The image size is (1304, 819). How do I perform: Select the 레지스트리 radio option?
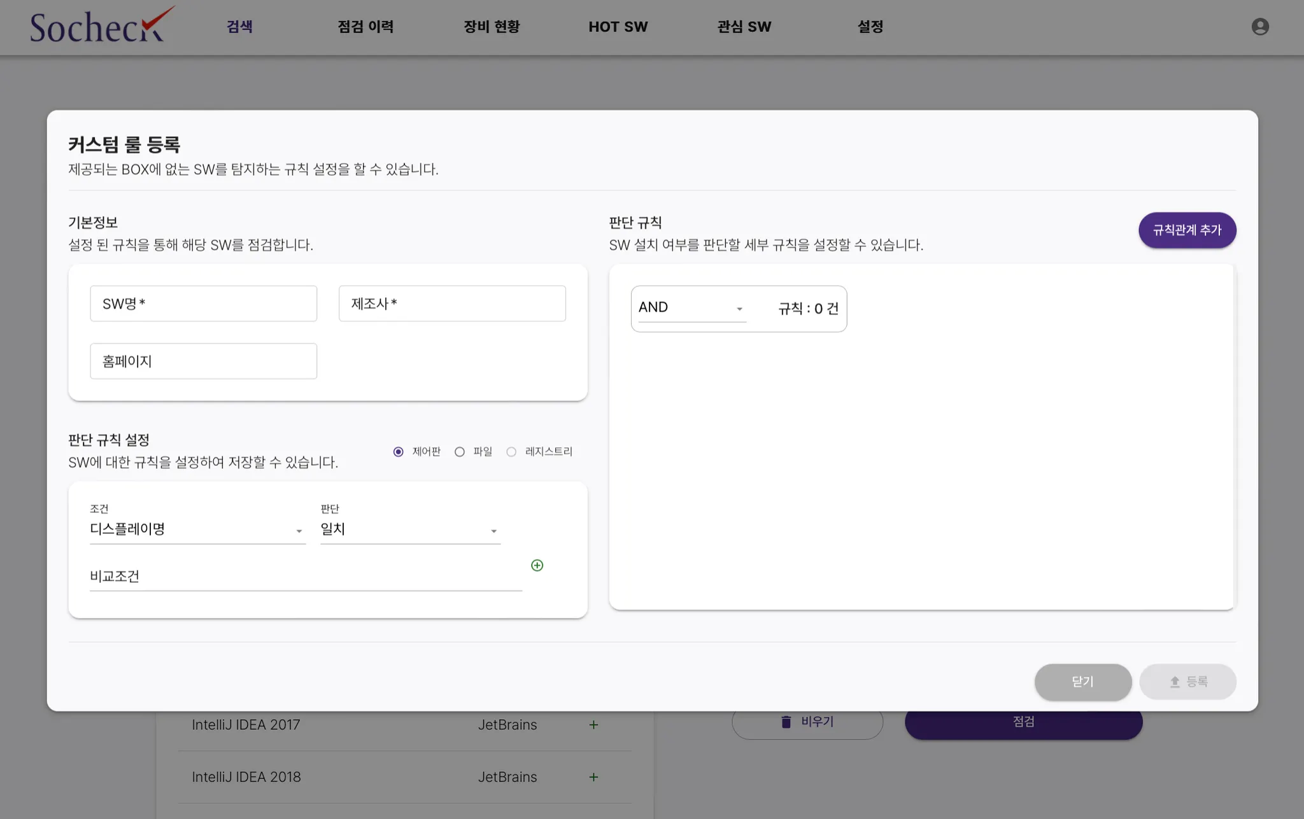coord(511,452)
